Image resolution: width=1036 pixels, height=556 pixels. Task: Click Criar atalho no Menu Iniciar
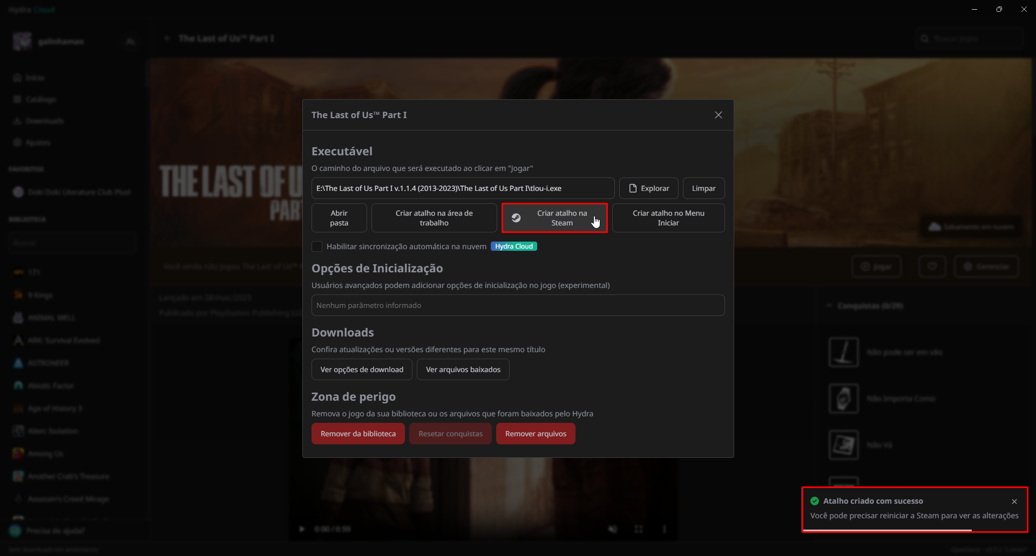point(668,218)
